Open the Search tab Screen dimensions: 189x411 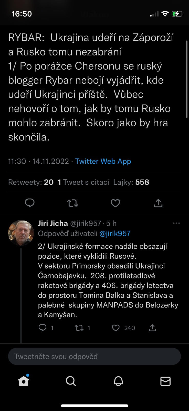[71, 381]
